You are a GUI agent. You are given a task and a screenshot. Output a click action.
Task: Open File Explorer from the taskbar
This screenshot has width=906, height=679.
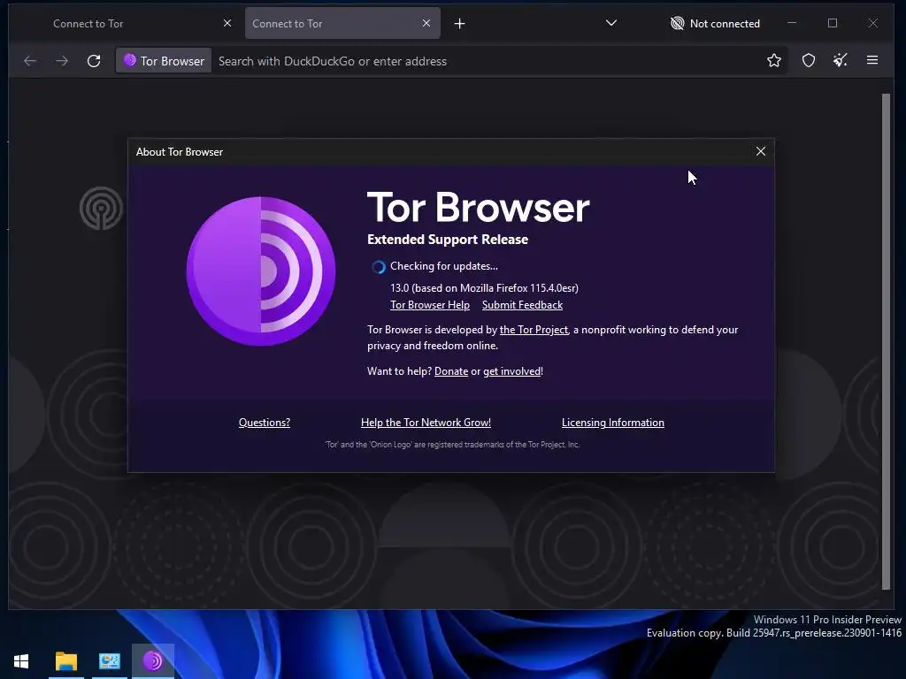click(65, 661)
